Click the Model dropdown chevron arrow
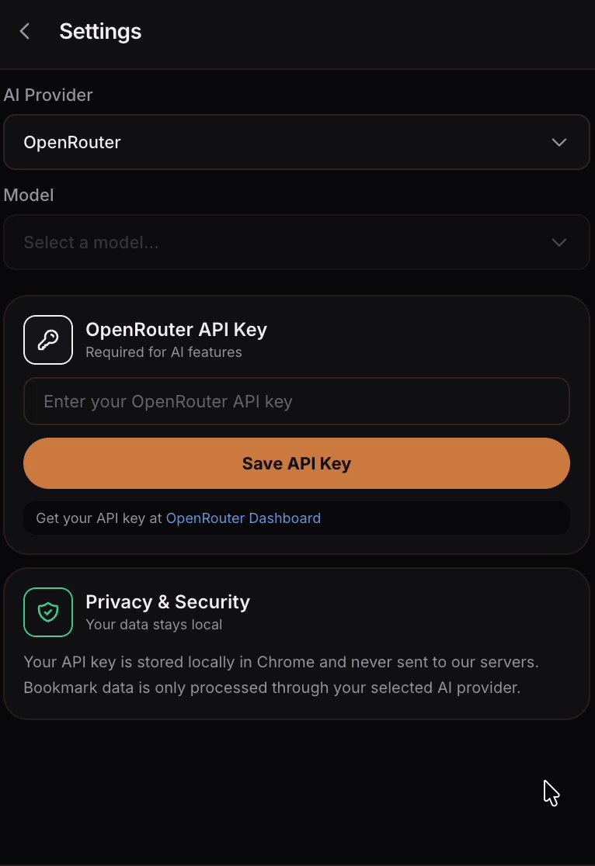The image size is (595, 866). [558, 243]
